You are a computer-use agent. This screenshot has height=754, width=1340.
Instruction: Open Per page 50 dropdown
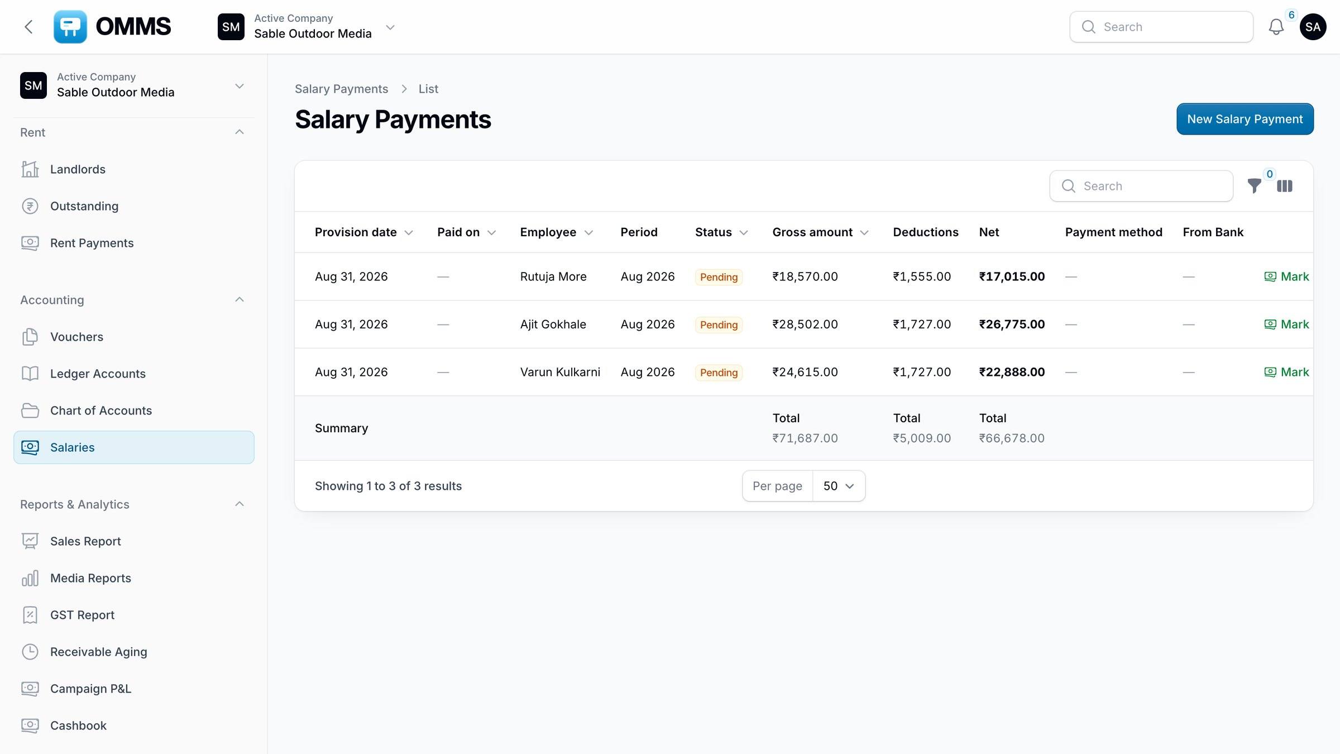[839, 486]
